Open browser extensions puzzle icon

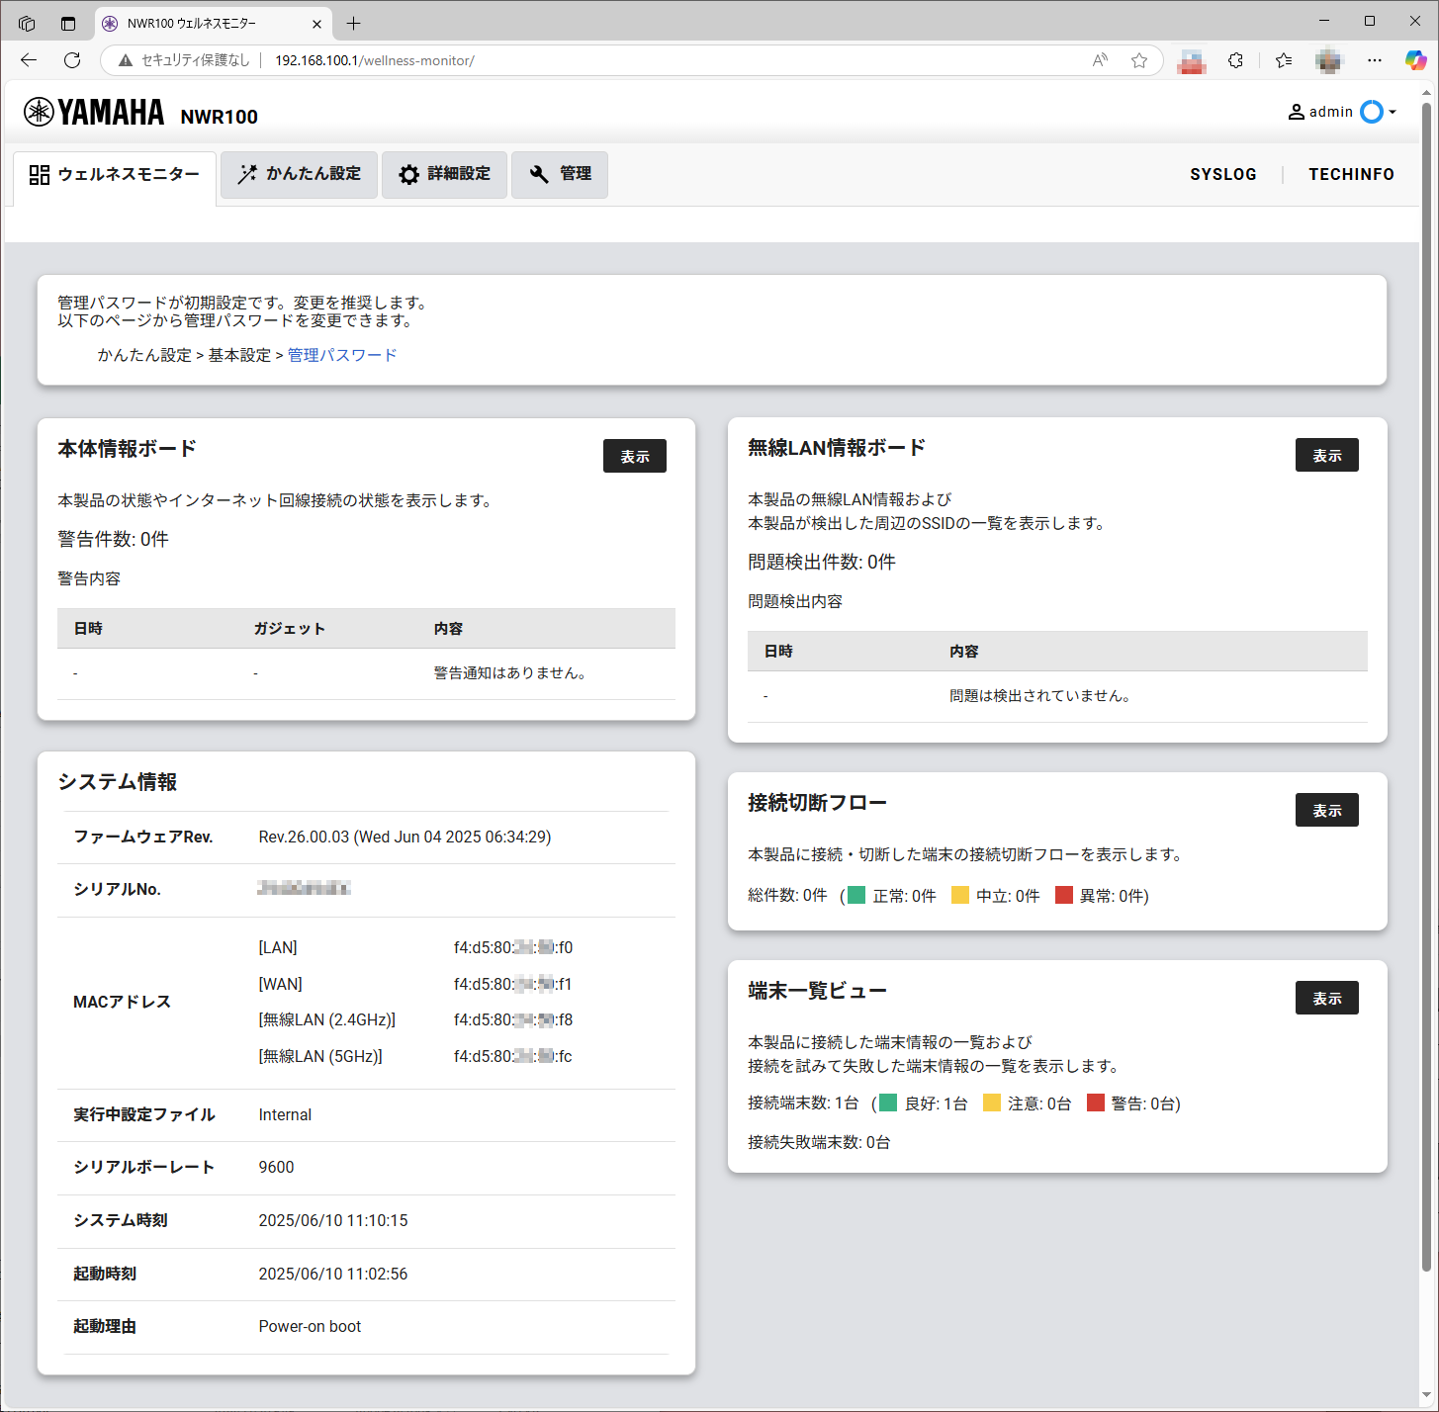pyautogui.click(x=1235, y=60)
